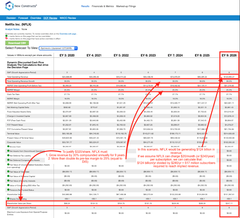The width and height of the screenshot is (240, 218).
Task: Click the Change in Invested Capital row label
Action: (x=18, y=116)
